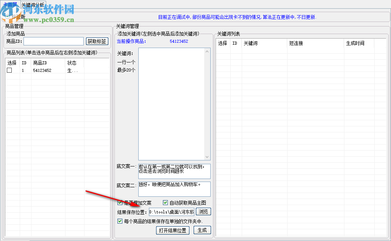Click the status cell 生... of product row
This screenshot has width=391, height=241.
(x=73, y=70)
